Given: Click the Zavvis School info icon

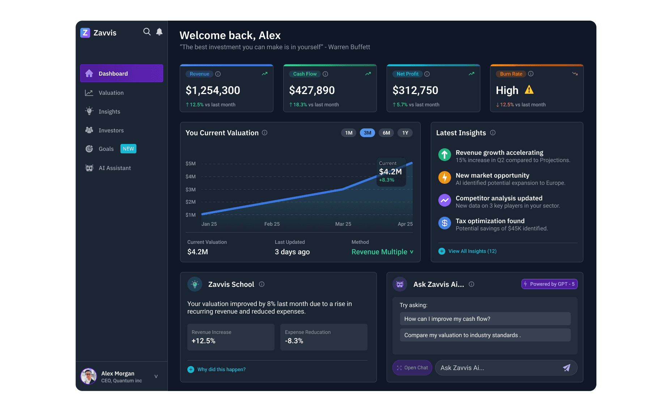Looking at the screenshot, I should pos(262,284).
